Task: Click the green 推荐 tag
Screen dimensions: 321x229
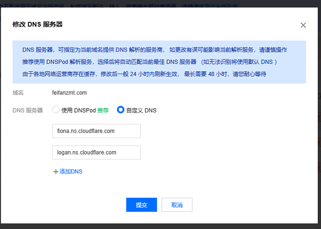Action: tap(103, 110)
